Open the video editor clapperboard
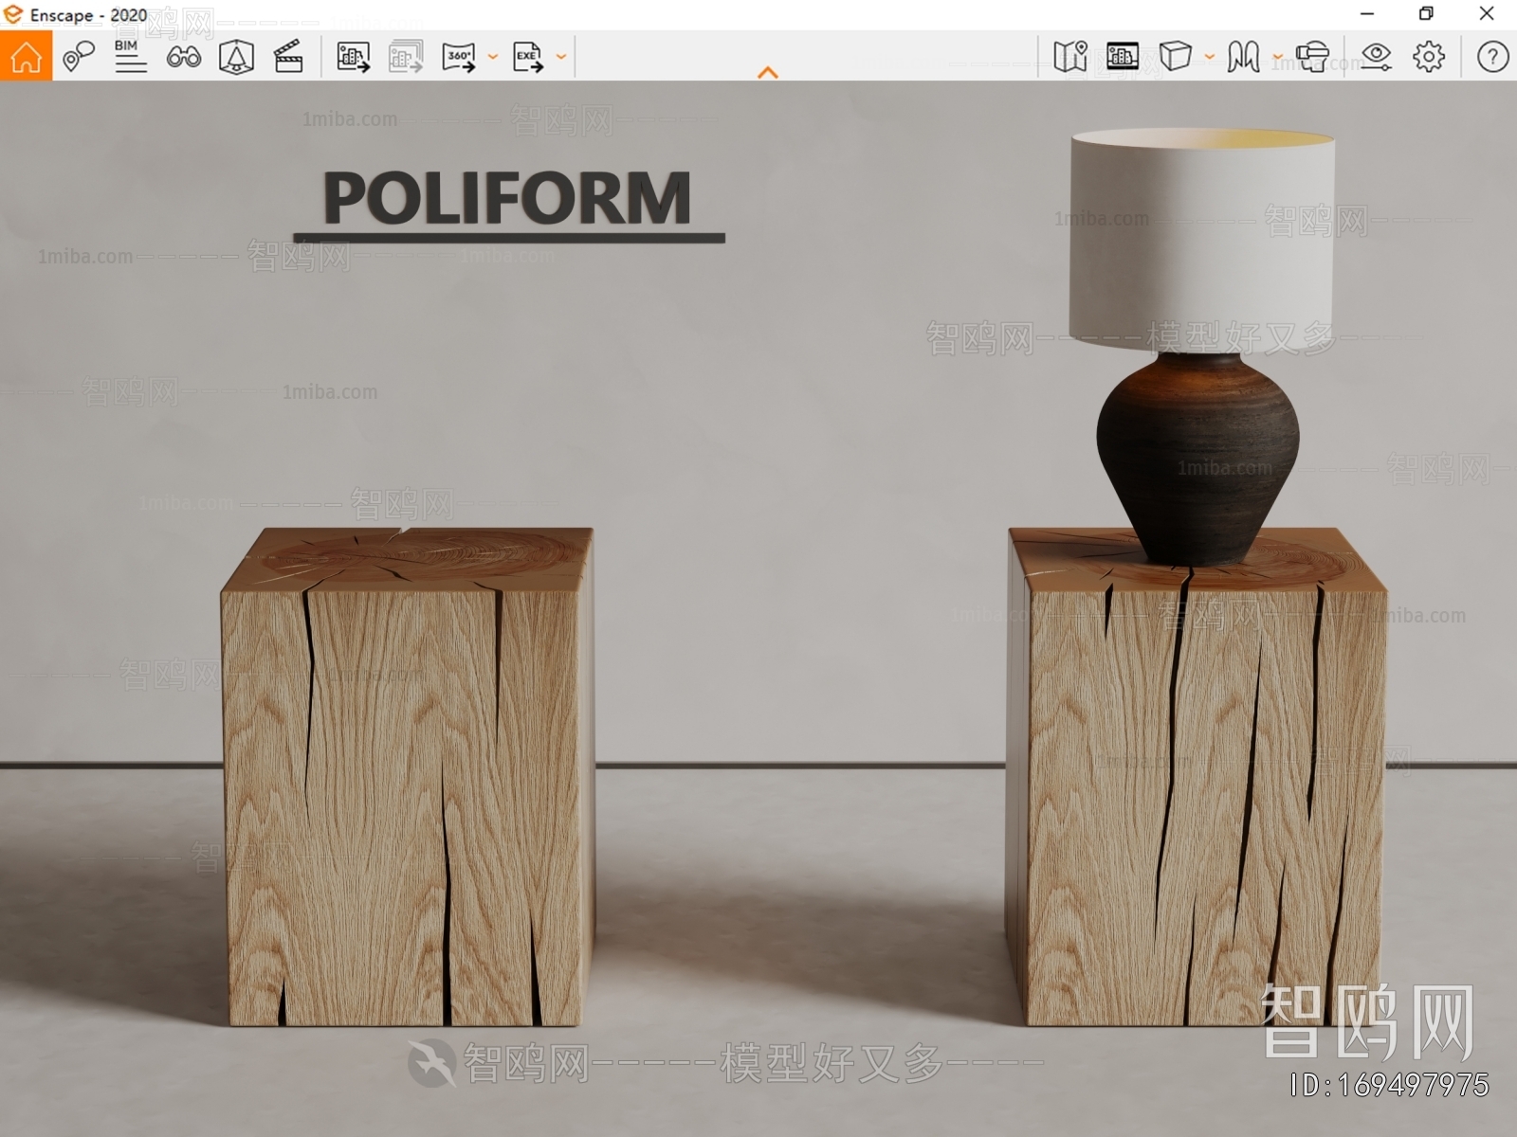 pos(288,57)
